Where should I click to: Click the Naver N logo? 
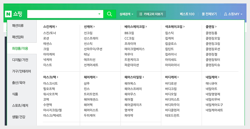(x=8, y=14)
